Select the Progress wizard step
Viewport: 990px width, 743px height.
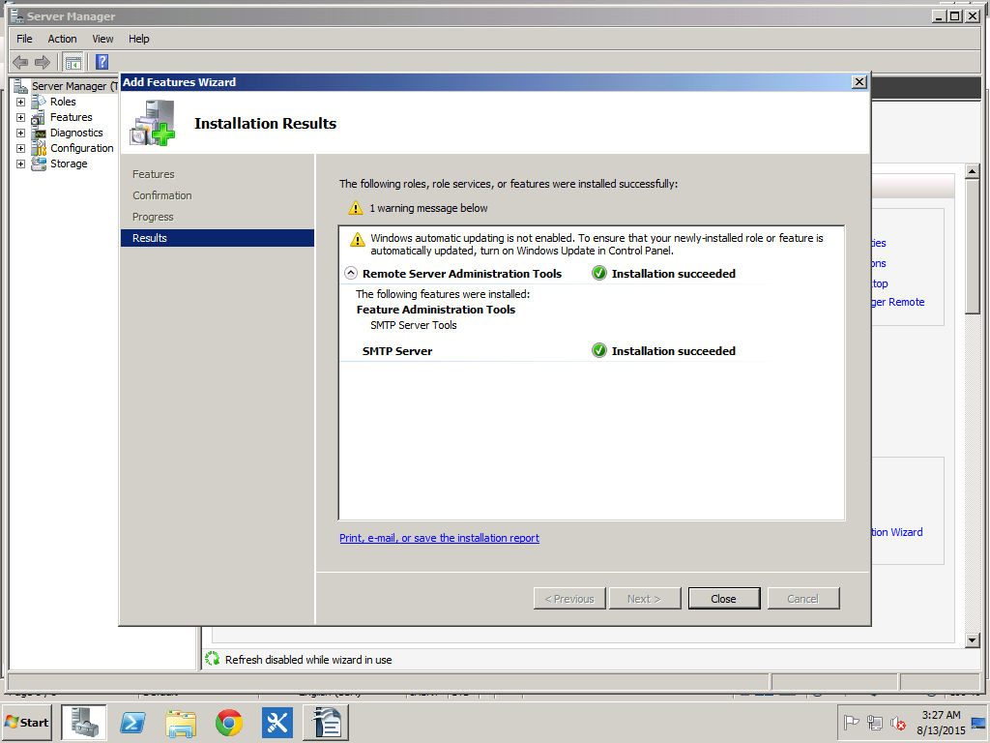tap(153, 217)
